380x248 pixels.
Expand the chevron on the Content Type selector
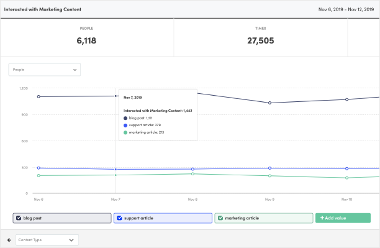point(71,240)
